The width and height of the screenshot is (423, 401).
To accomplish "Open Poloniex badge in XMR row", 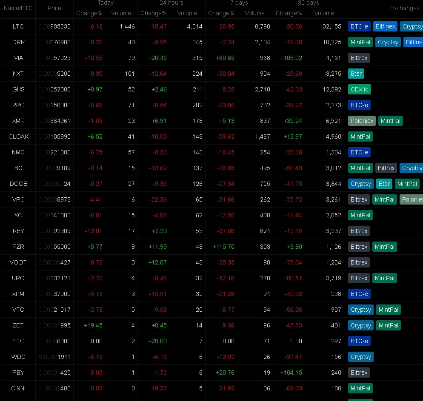I will point(362,121).
